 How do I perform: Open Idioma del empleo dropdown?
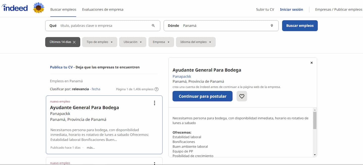pos(196,42)
